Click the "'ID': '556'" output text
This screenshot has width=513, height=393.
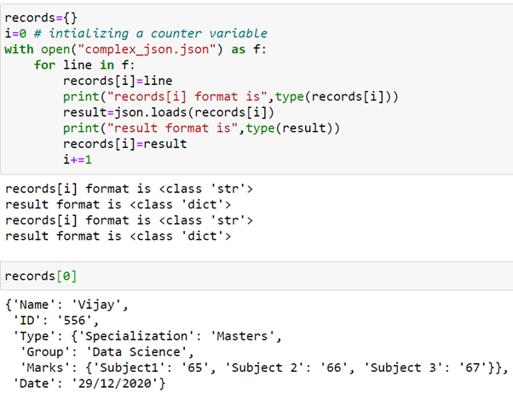pos(52,321)
